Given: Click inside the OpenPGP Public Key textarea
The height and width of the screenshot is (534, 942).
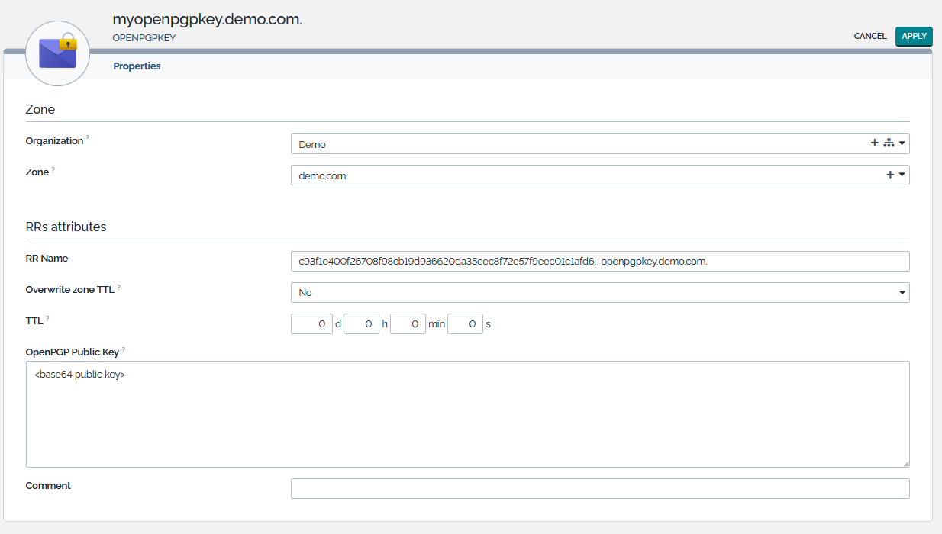Looking at the screenshot, I should [467, 414].
